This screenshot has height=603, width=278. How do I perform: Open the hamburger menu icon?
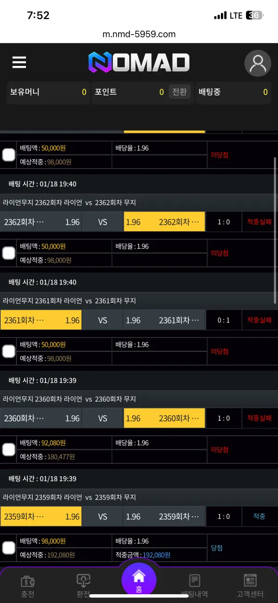point(19,63)
